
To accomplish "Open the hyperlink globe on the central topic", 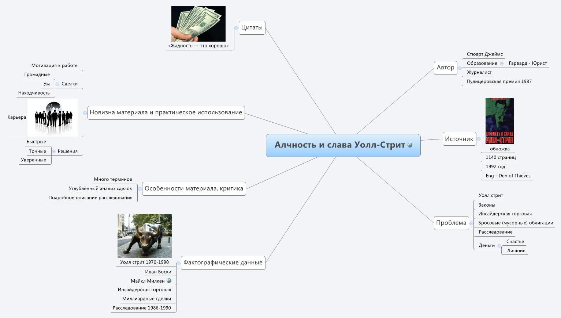I will pos(410,145).
